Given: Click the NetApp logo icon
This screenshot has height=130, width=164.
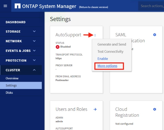Looking at the screenshot, I should pyautogui.click(x=18, y=6).
